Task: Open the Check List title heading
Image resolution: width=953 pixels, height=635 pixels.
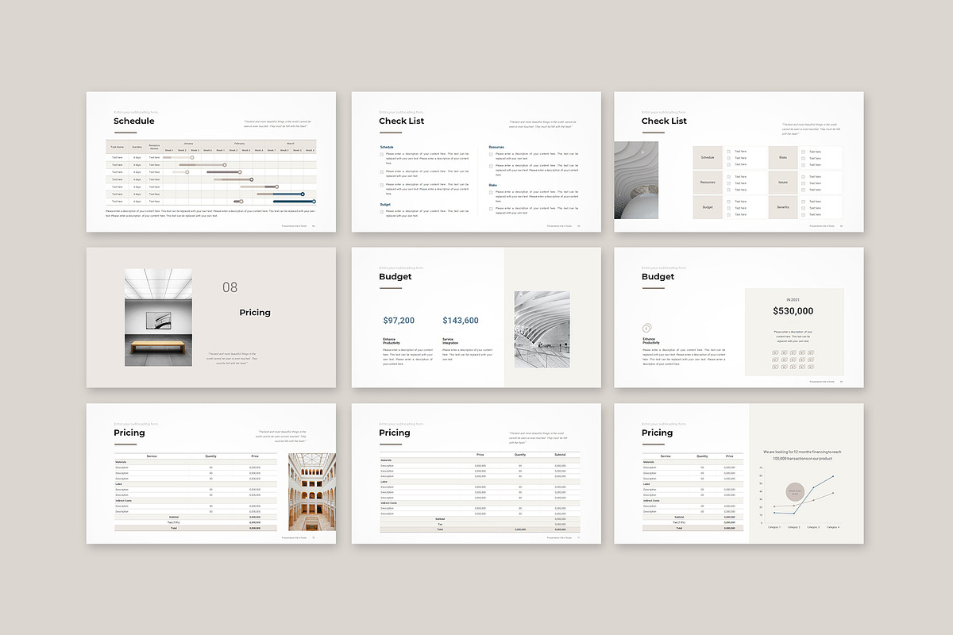Action: [x=401, y=121]
